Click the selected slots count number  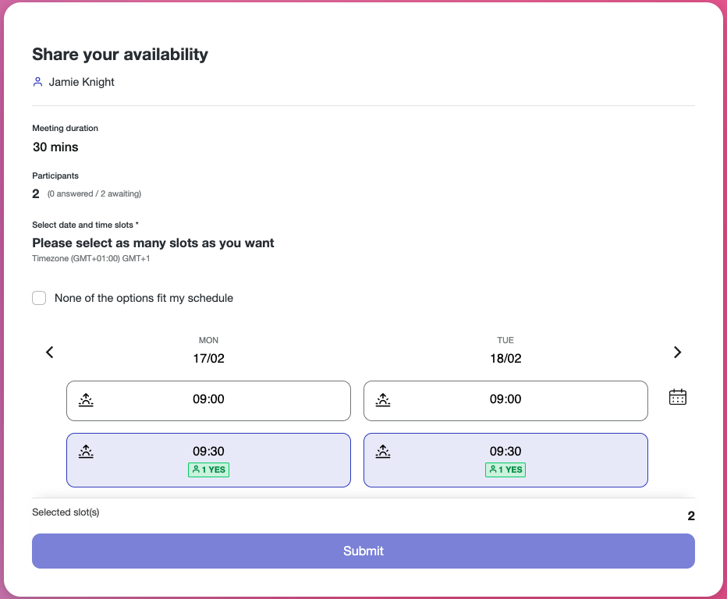point(691,516)
